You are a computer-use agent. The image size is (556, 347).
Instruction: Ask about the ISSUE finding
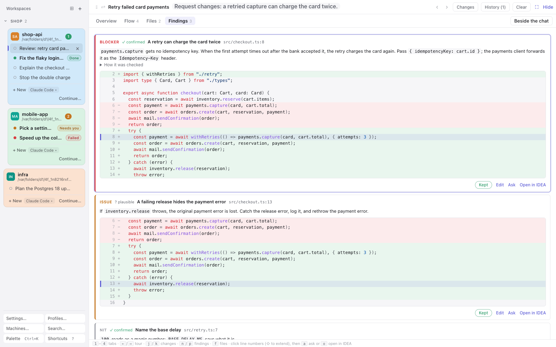click(x=512, y=313)
